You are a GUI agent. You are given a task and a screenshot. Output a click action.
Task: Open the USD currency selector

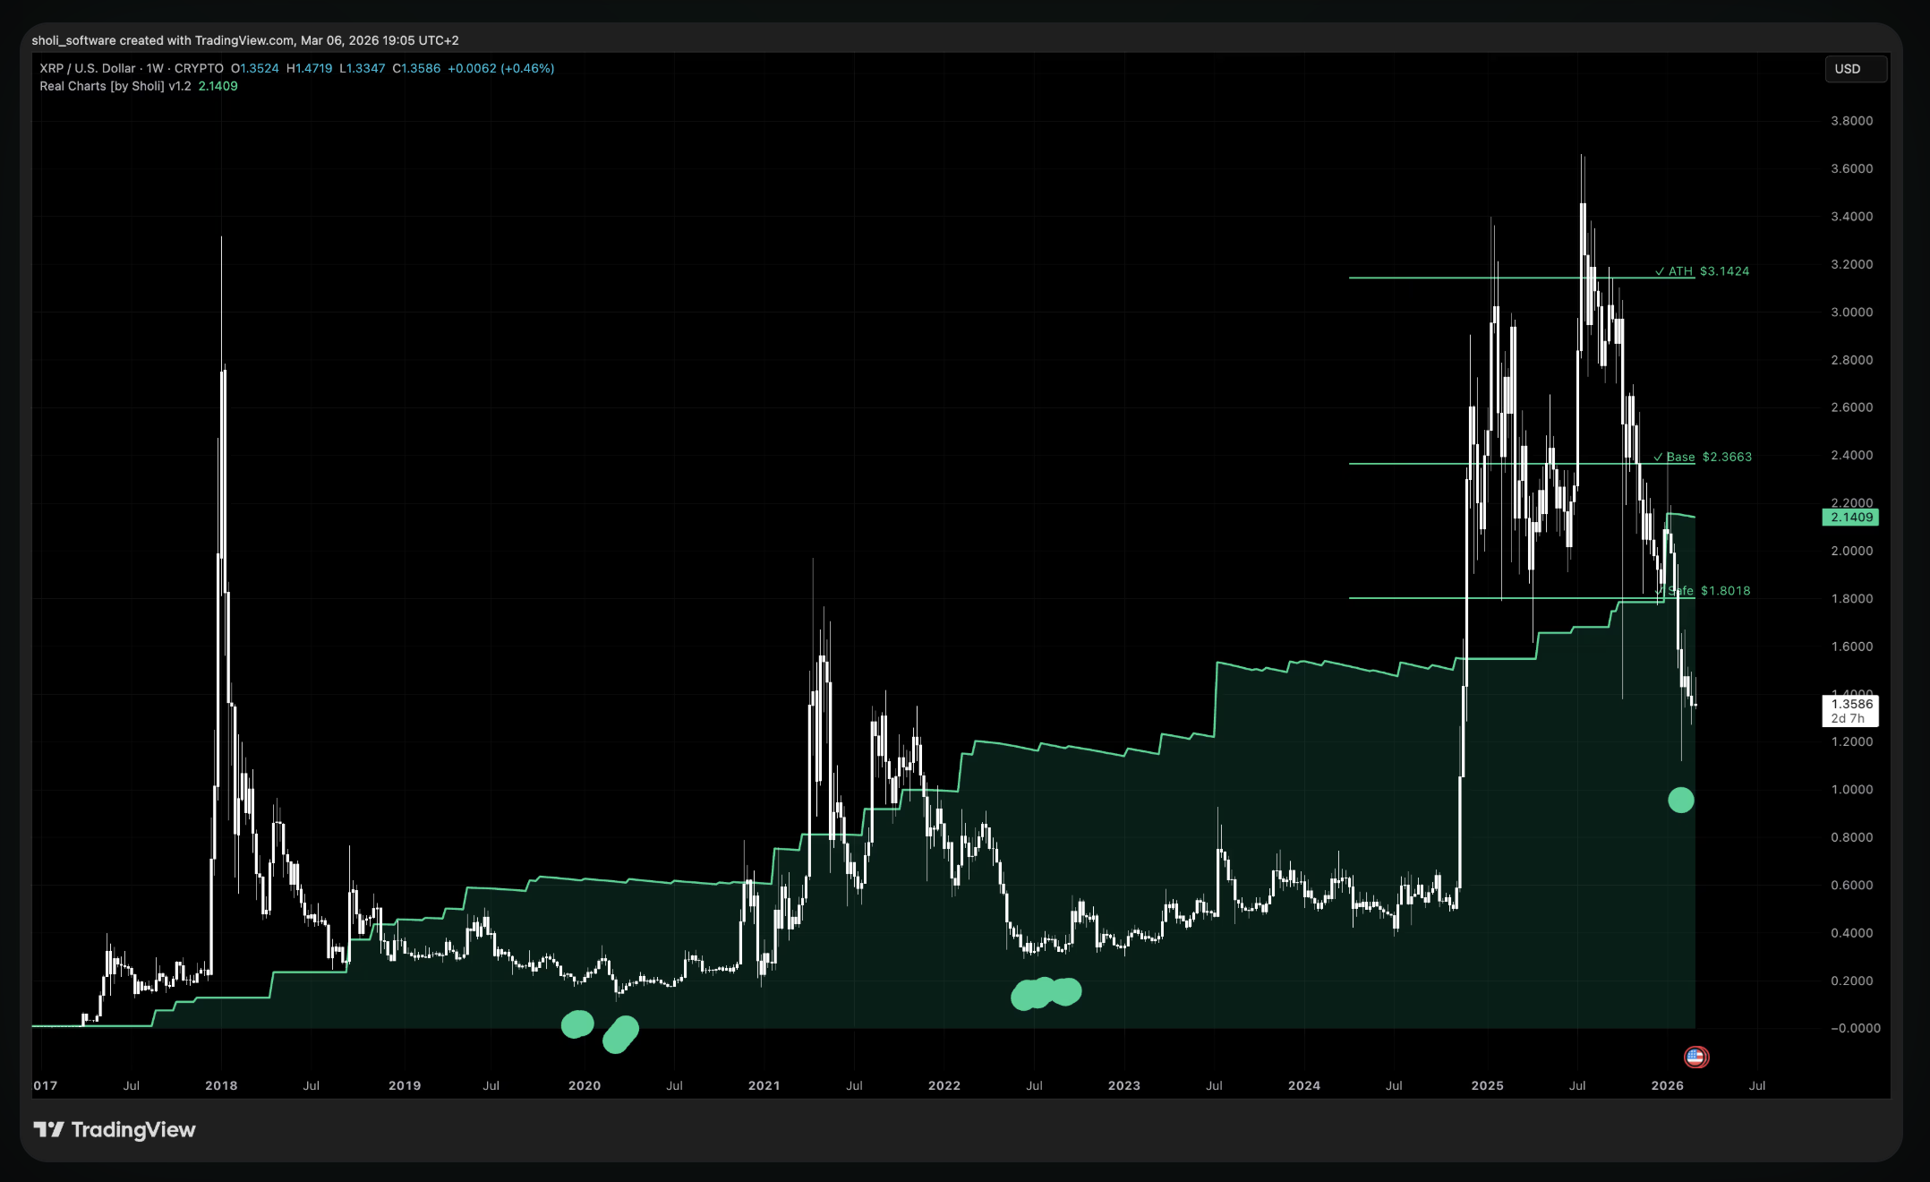tap(1856, 69)
